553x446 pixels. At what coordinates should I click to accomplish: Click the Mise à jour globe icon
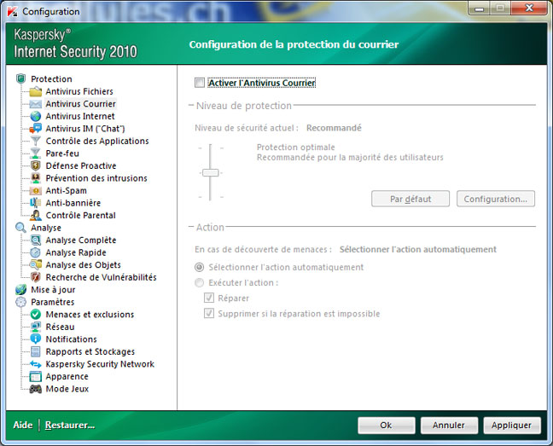pos(20,290)
